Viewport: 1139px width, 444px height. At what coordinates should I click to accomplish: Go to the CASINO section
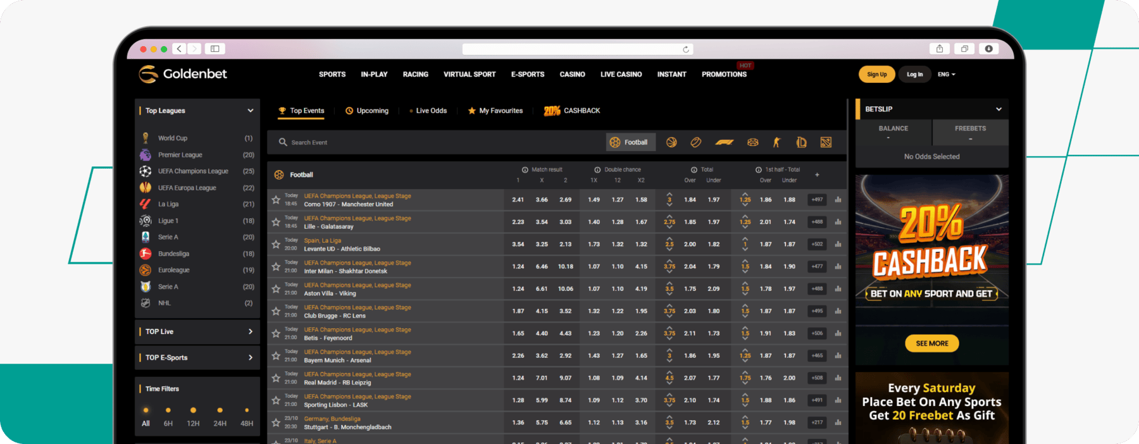(572, 75)
